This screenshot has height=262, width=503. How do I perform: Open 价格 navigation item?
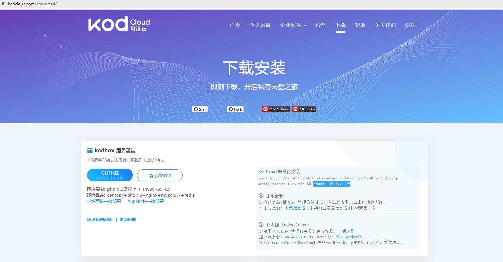pos(321,25)
